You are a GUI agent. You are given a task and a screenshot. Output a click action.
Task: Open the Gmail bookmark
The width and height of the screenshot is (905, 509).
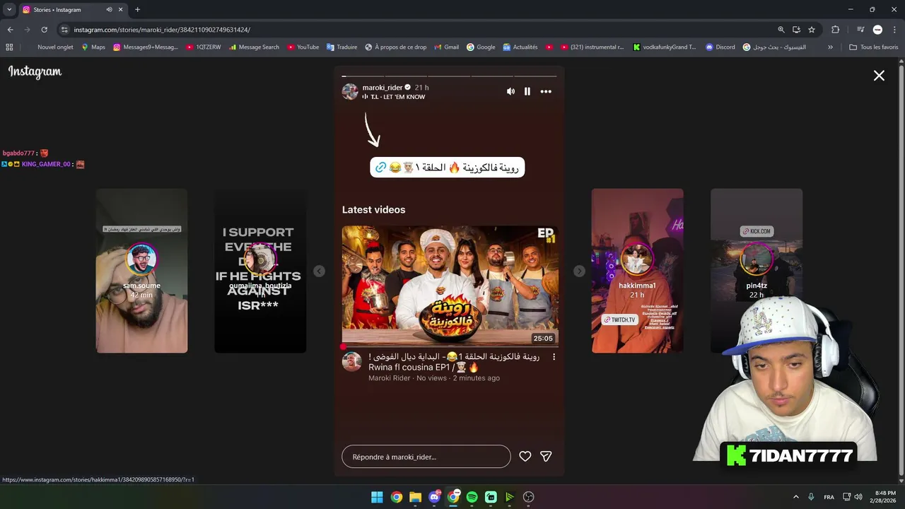tap(445, 47)
